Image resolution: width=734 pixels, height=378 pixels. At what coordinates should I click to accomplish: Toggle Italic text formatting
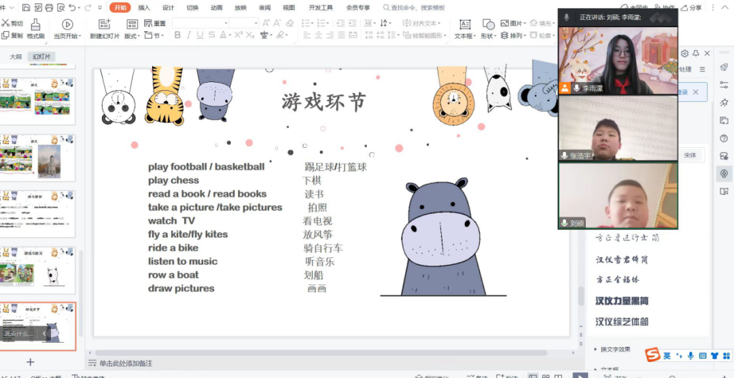(x=191, y=35)
